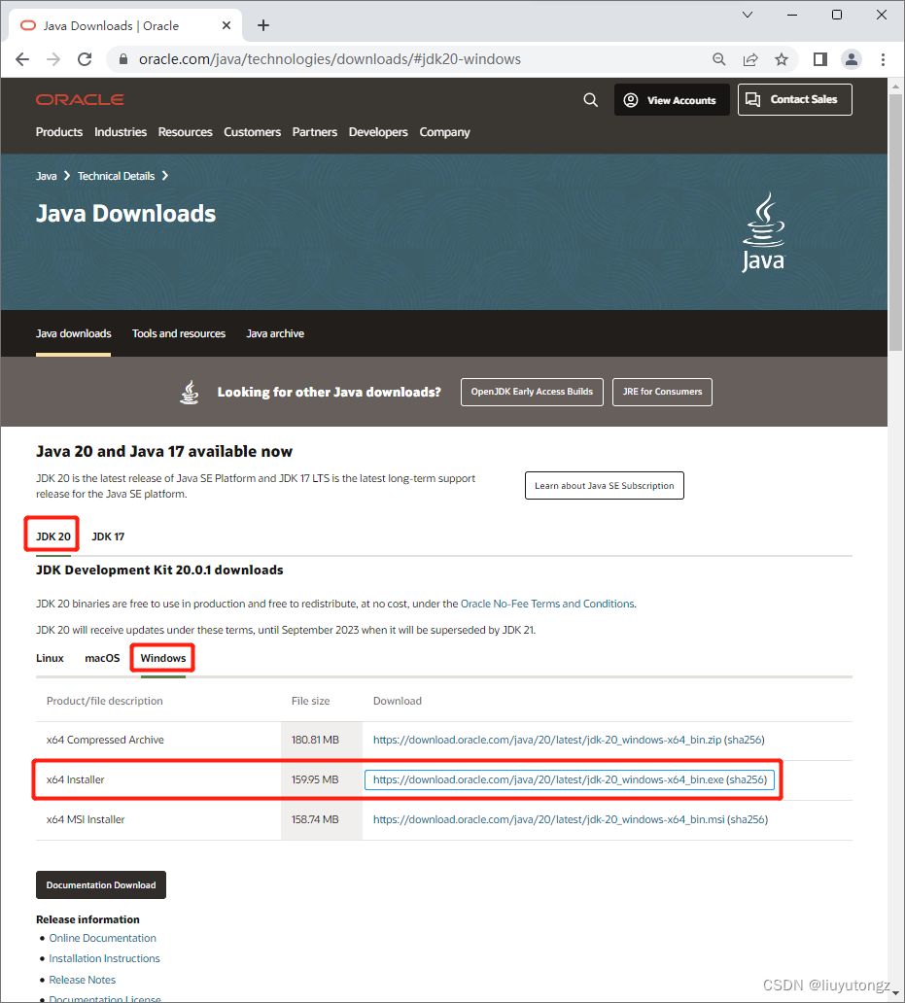Click the tab search chevron in title bar

747,15
